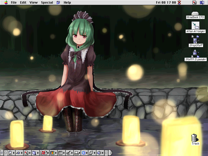Open the Help menu
Viewport: 208px width, 156px height.
pyautogui.click(x=67, y=3)
